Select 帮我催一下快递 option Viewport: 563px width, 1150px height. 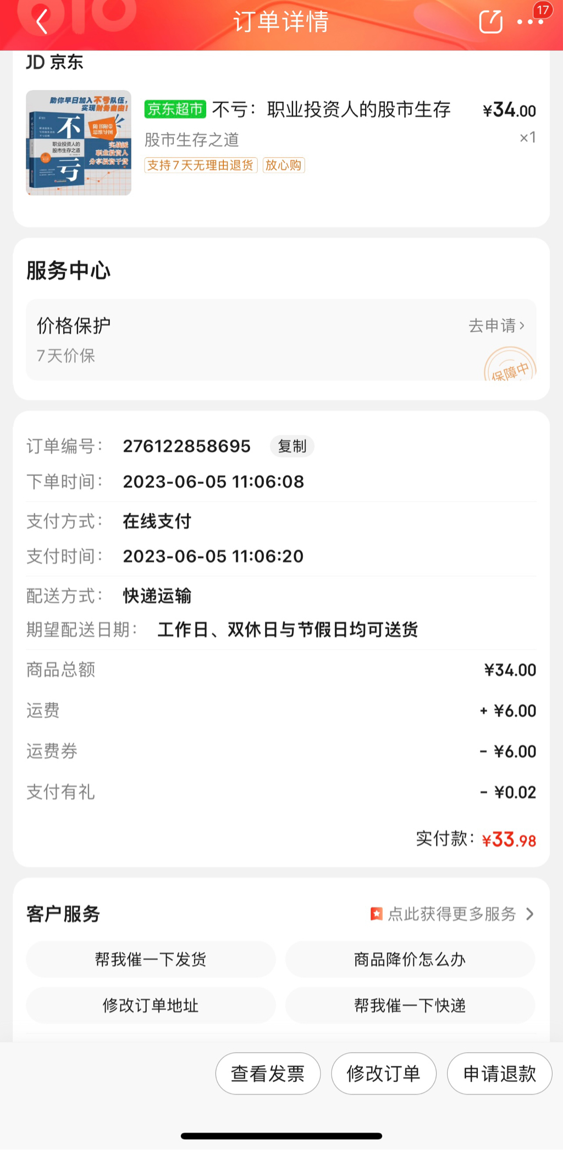(410, 1005)
